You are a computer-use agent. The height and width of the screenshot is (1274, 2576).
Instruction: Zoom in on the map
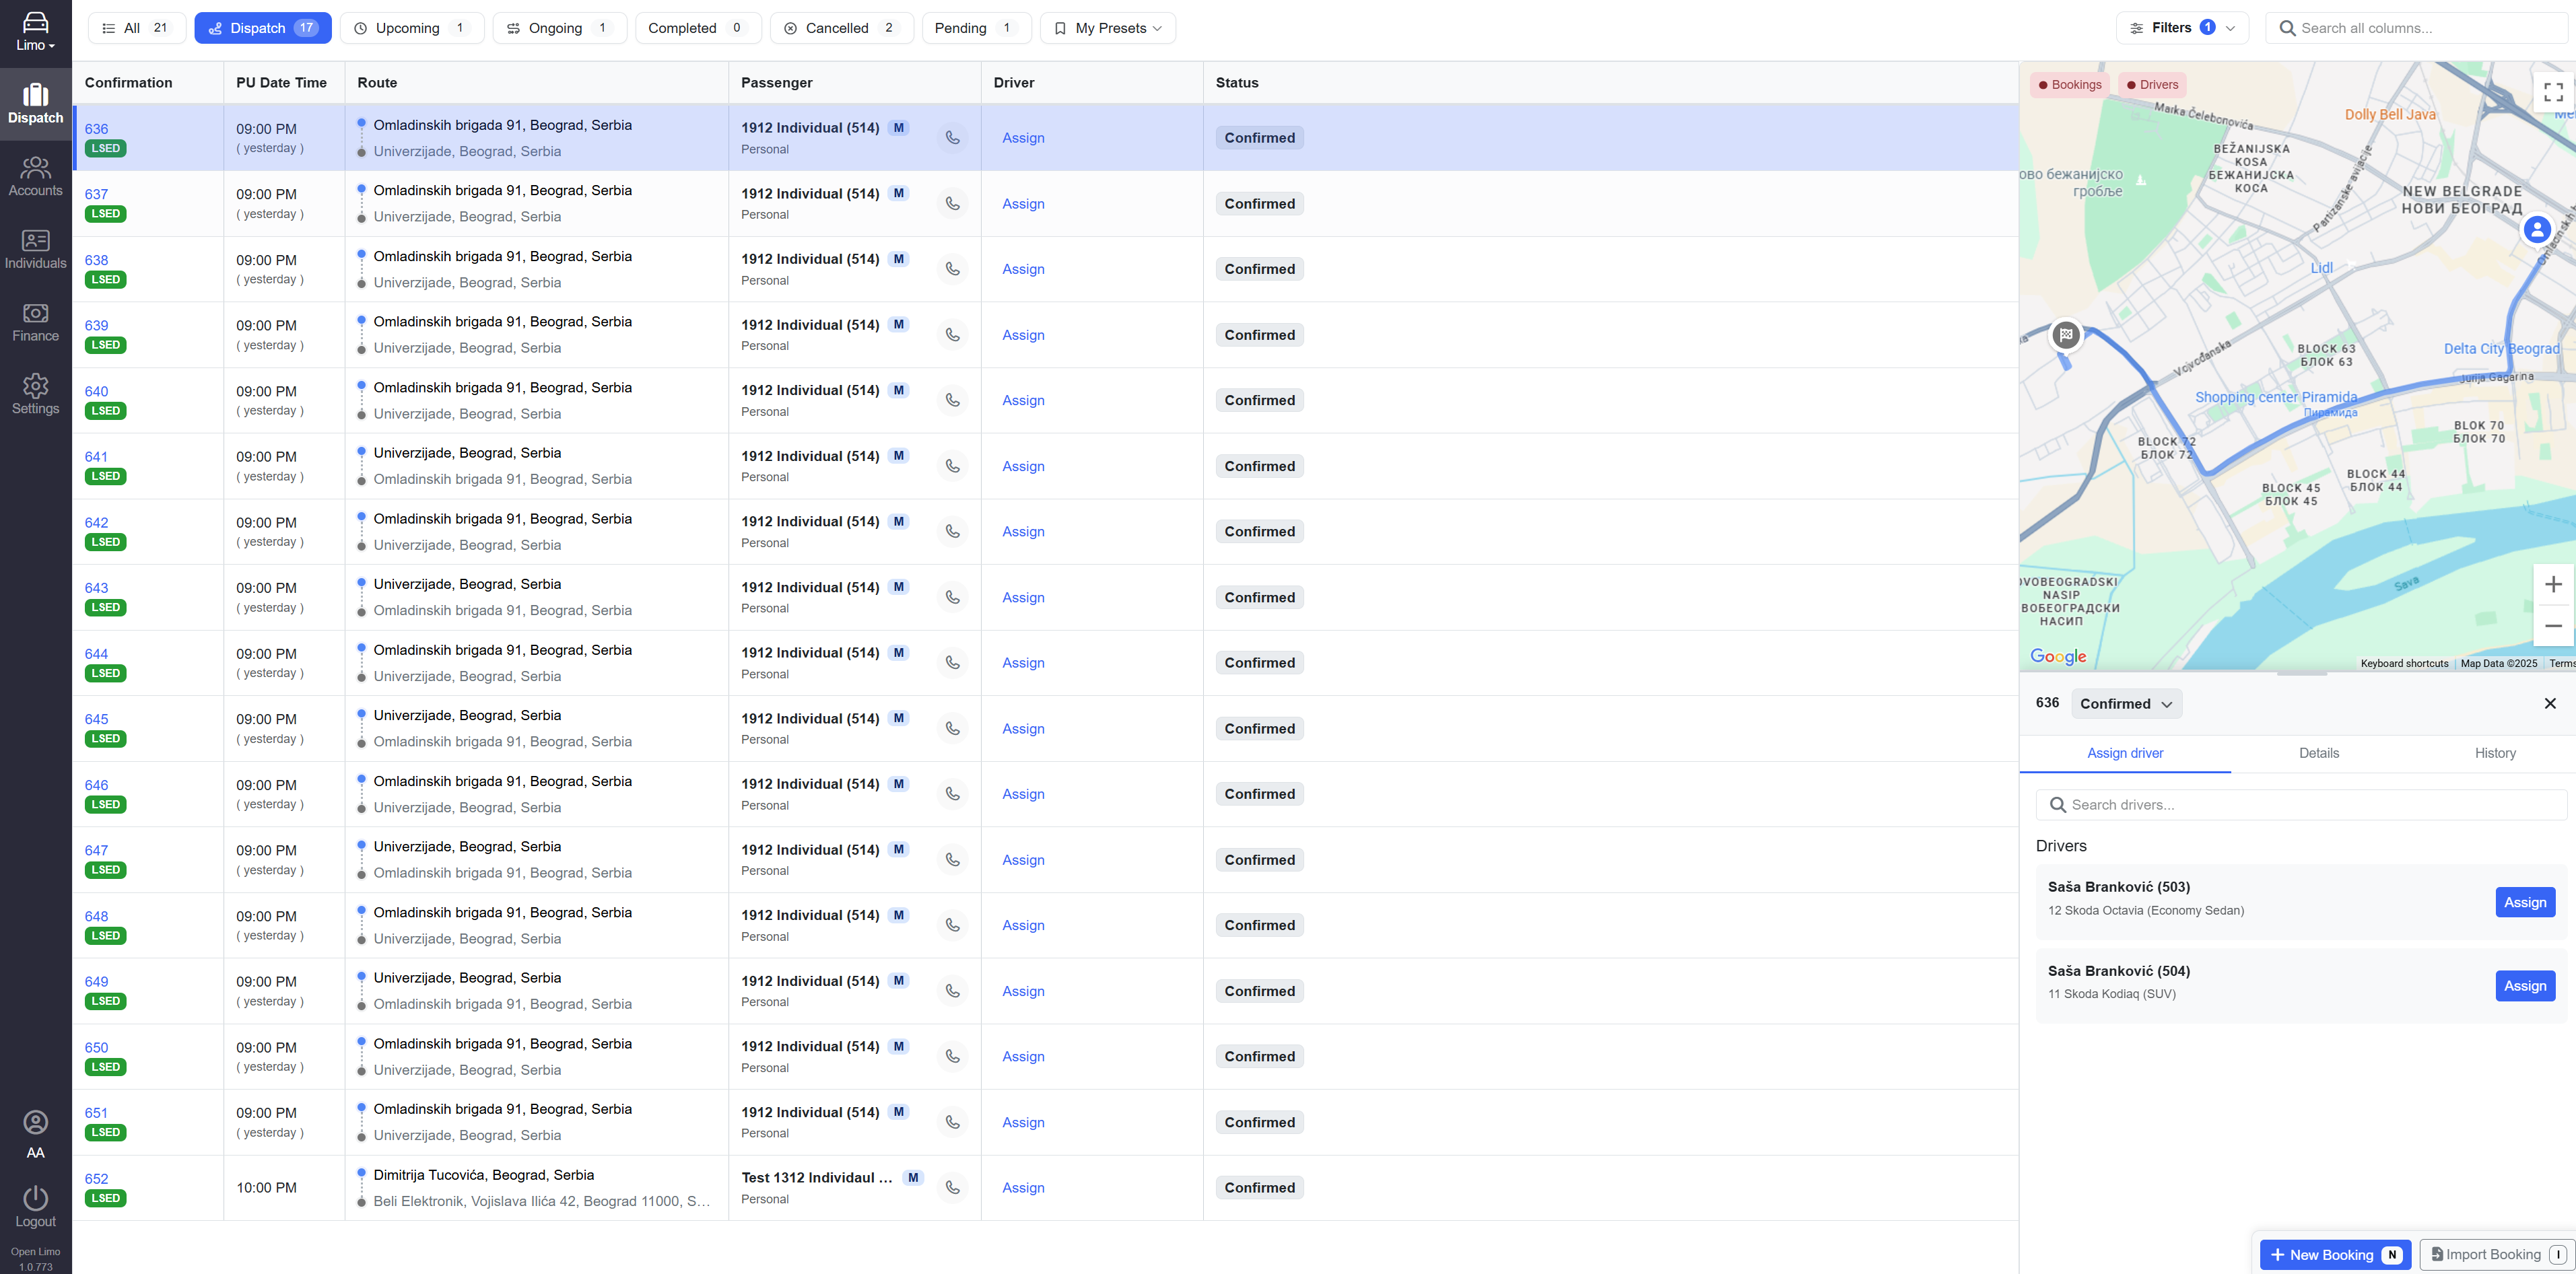point(2555,583)
